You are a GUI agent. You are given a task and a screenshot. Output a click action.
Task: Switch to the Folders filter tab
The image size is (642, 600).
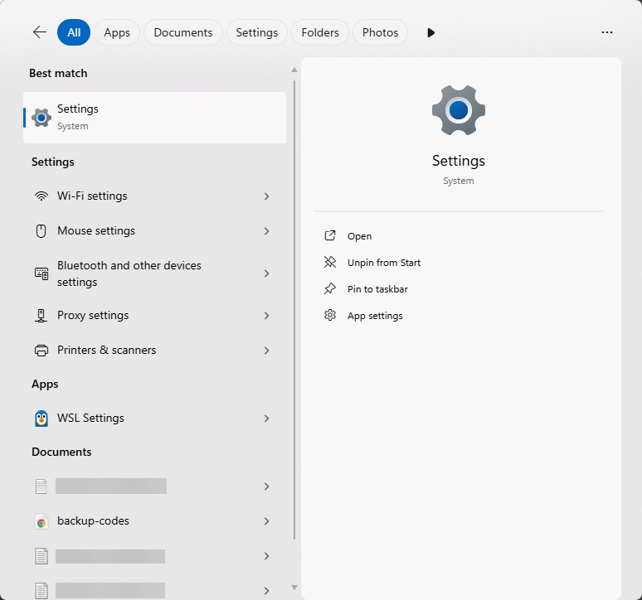320,32
